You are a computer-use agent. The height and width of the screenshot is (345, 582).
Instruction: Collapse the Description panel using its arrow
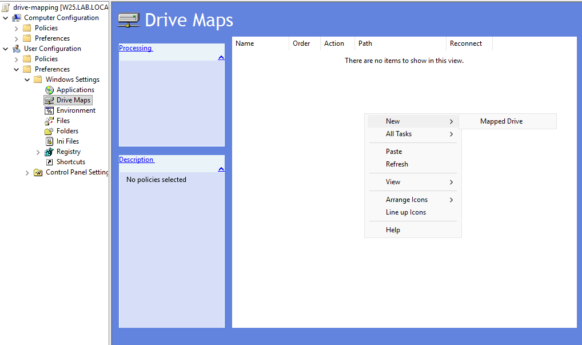[x=221, y=169]
